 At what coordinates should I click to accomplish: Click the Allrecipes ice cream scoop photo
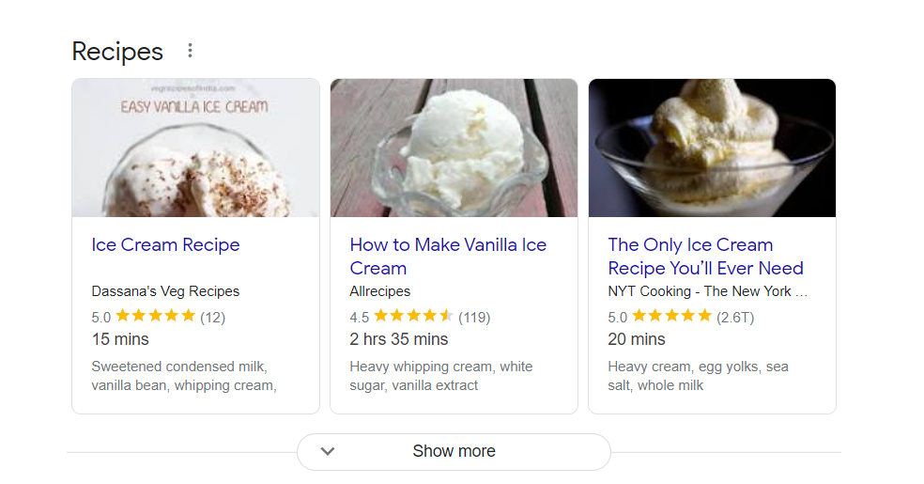454,148
